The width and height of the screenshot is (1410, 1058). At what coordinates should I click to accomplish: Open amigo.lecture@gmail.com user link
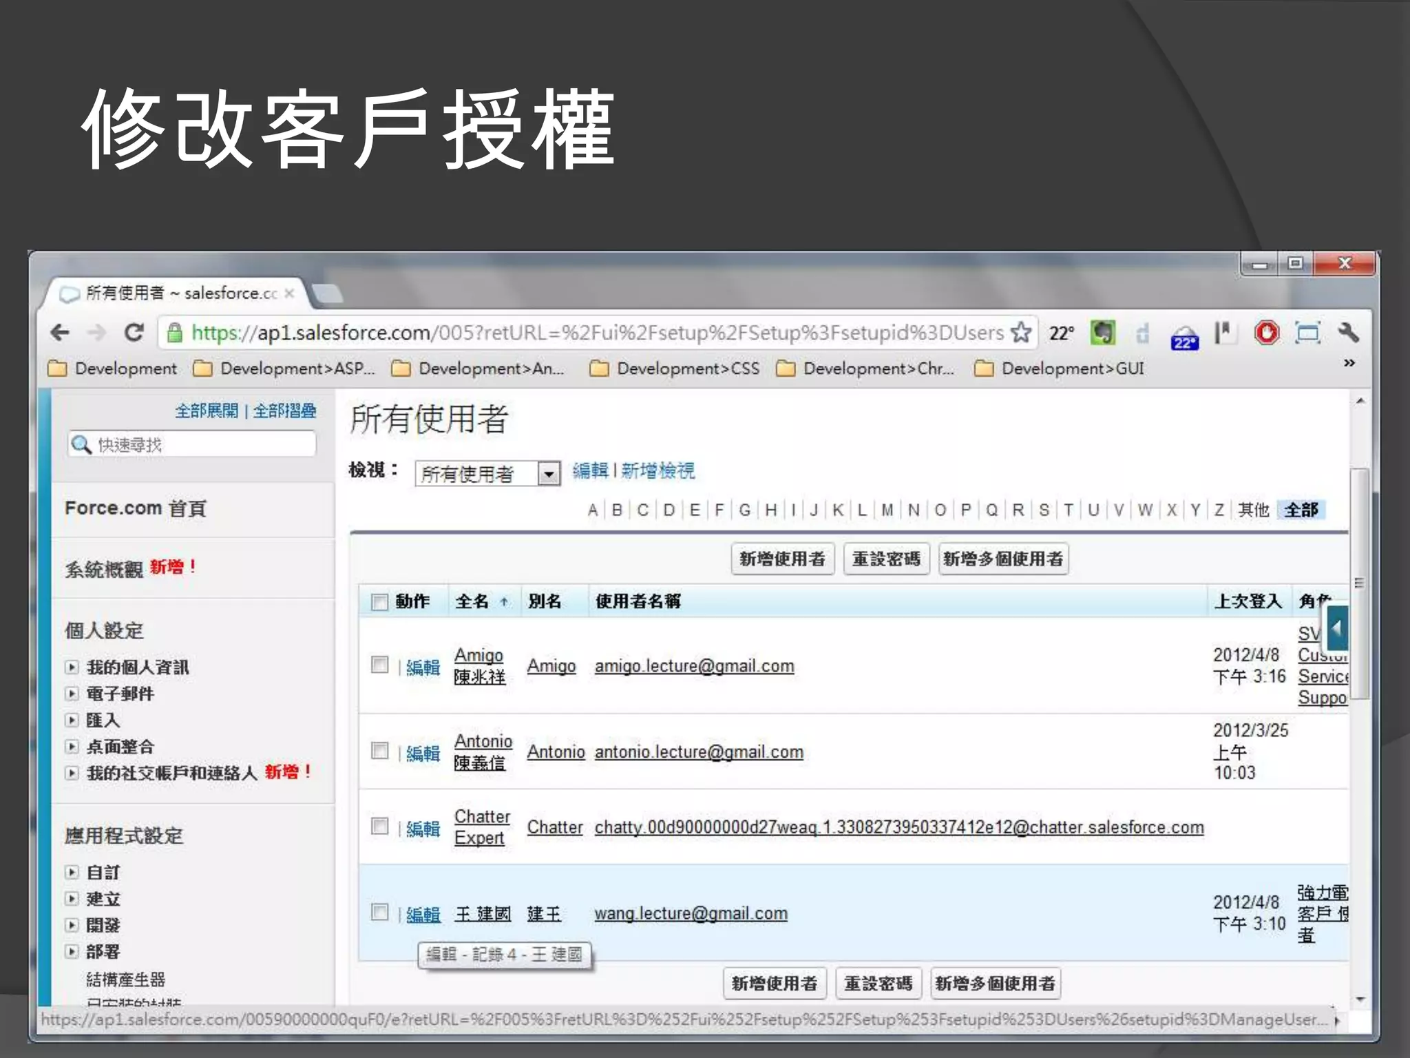tap(695, 666)
